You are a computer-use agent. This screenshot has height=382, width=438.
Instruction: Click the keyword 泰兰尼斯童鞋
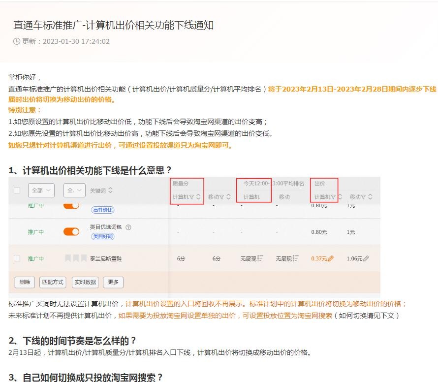coord(106,259)
